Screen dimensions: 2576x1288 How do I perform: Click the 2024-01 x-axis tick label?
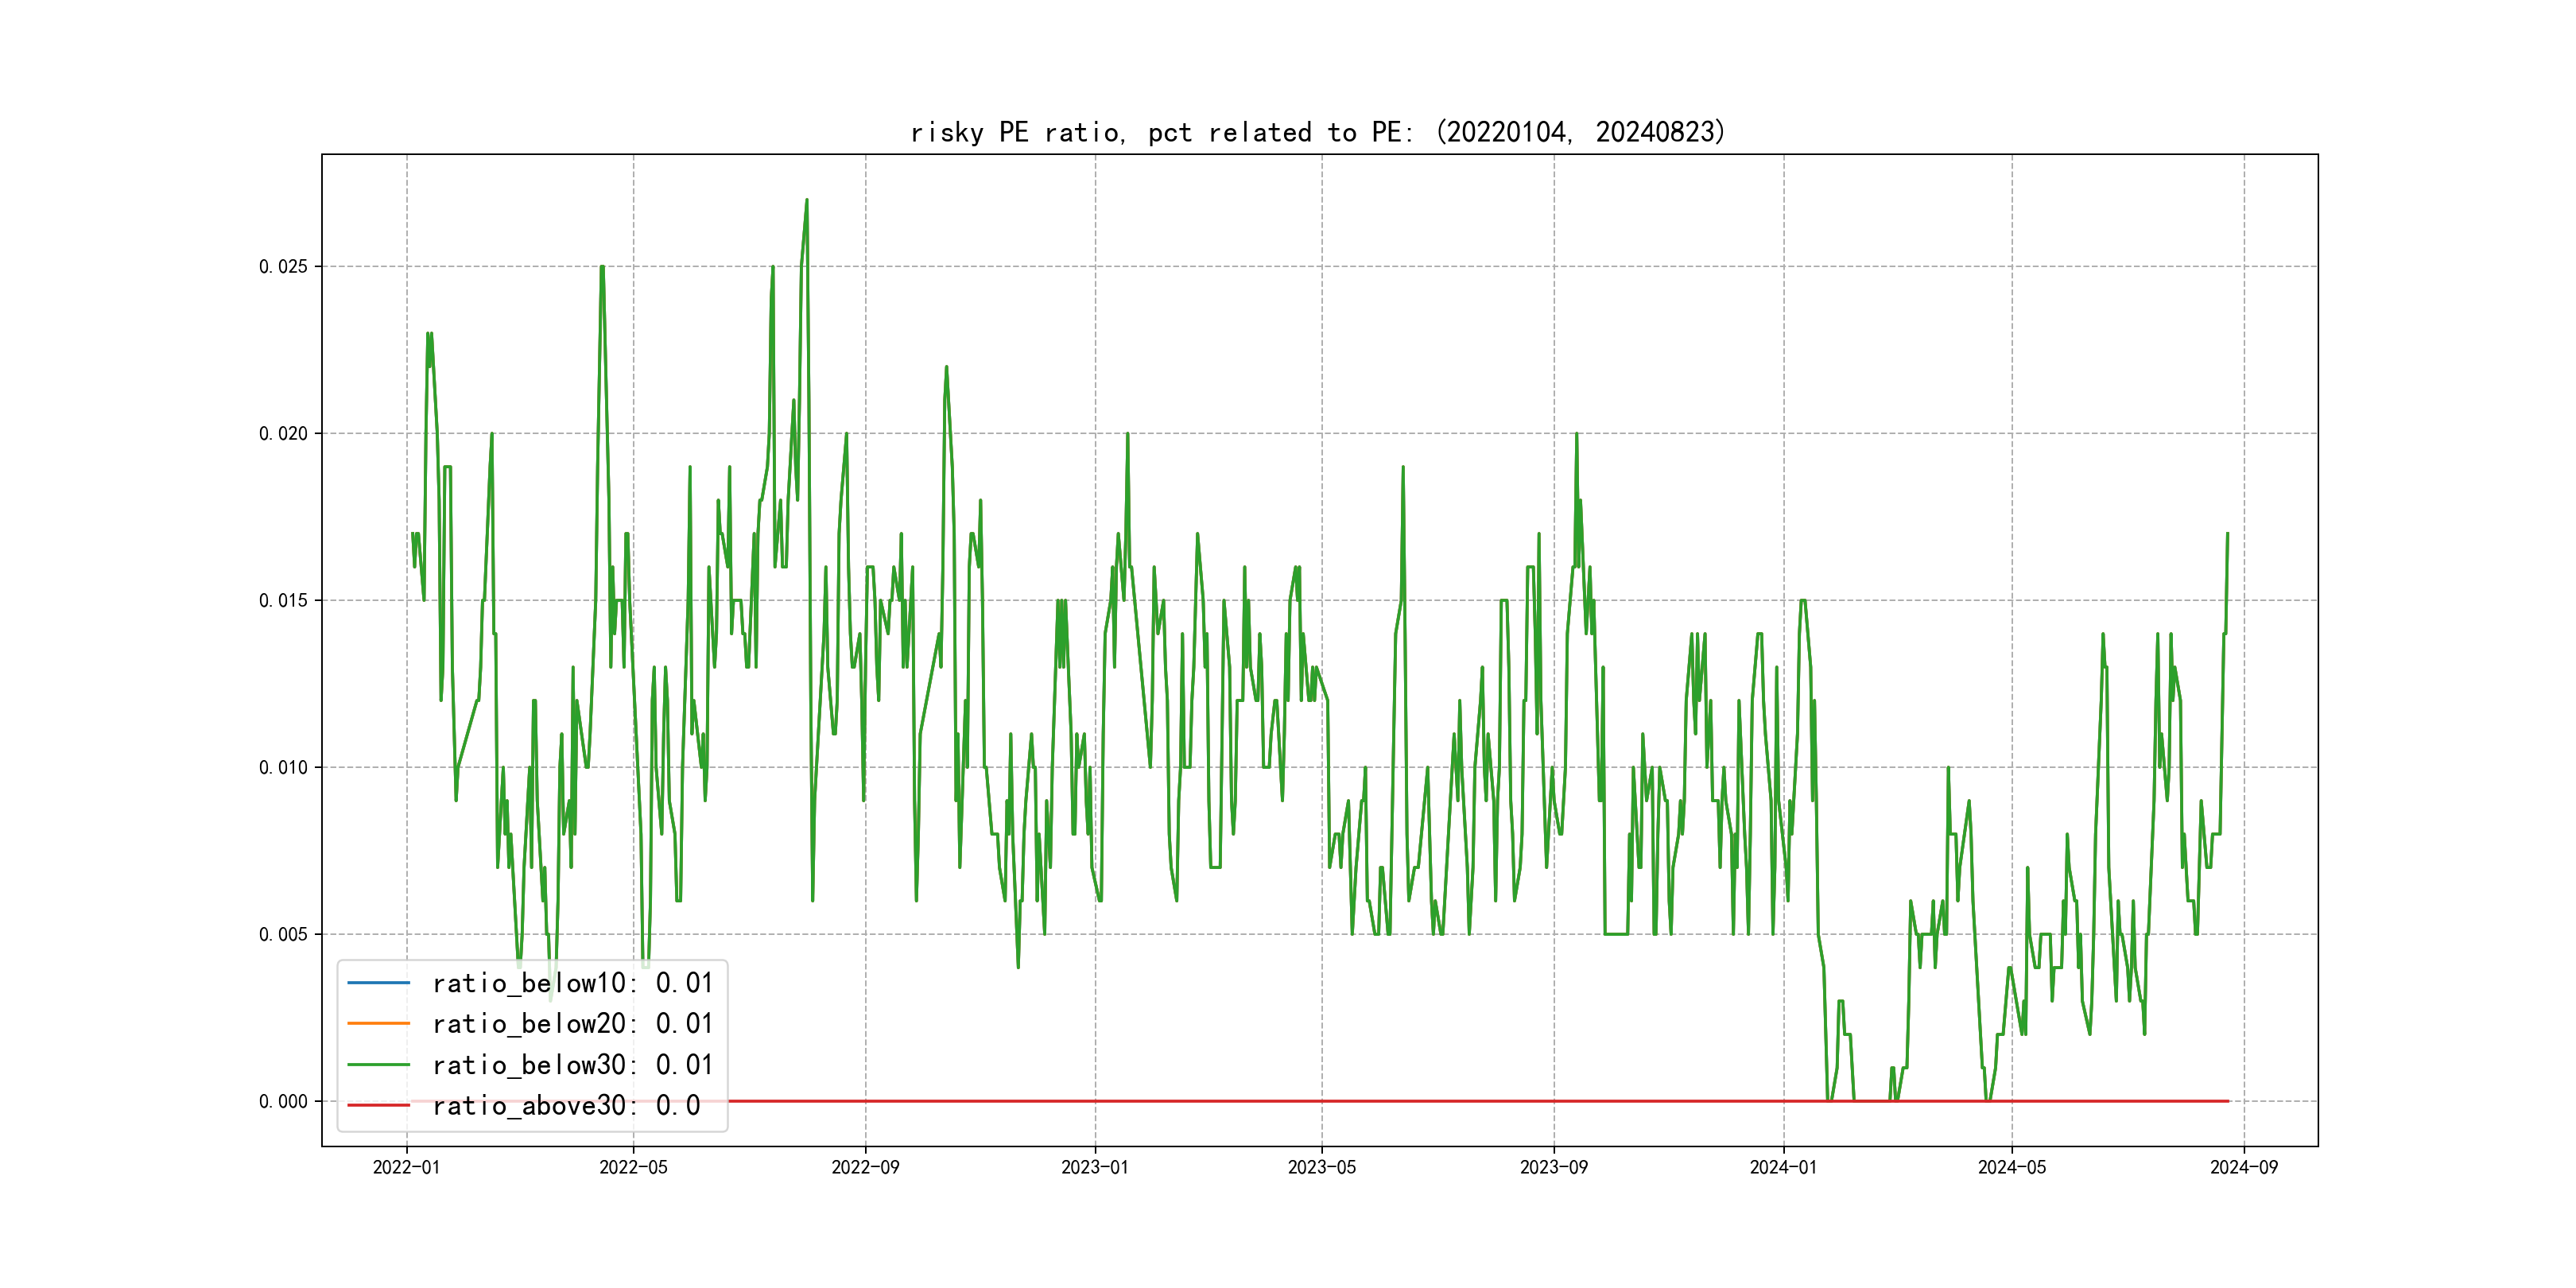coord(1783,1167)
